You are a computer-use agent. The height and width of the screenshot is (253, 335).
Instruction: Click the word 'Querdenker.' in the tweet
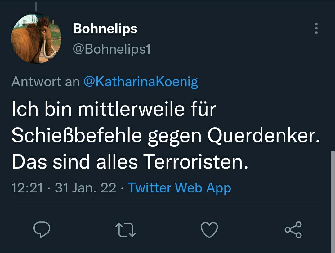(x=264, y=136)
